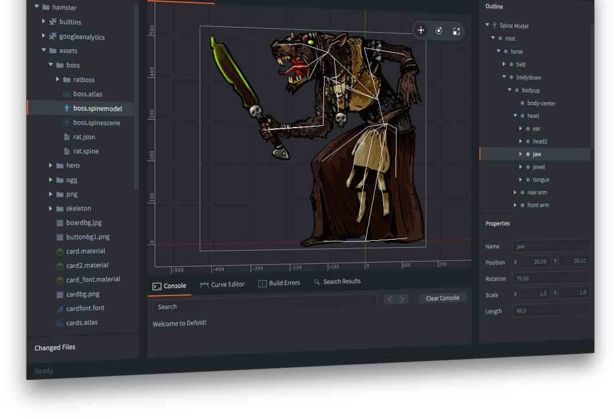
Task: Expand the belt bone node
Action: click(504, 64)
